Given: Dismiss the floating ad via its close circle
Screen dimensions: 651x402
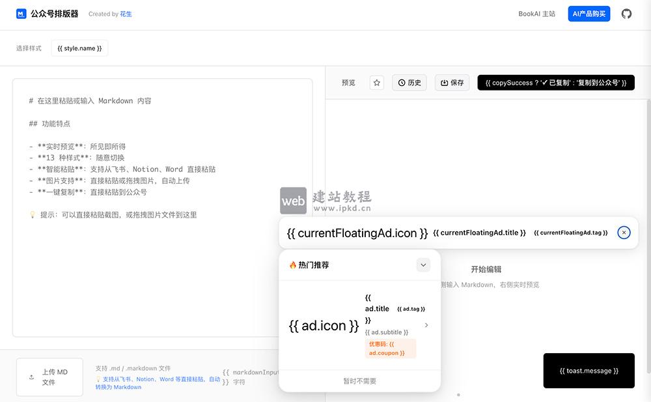Looking at the screenshot, I should 624,232.
